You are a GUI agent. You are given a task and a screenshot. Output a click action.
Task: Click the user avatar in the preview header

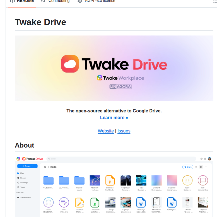click(209, 159)
